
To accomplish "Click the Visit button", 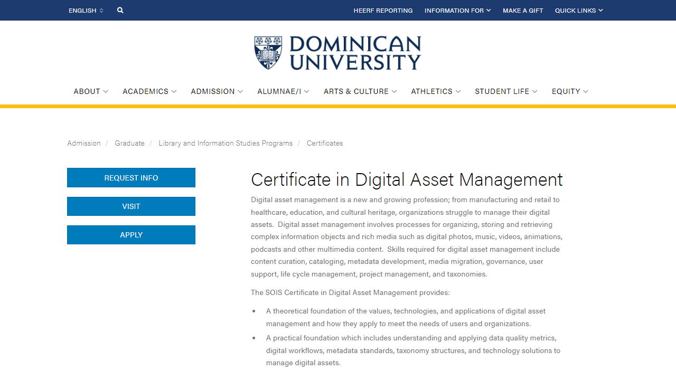I will click(131, 206).
